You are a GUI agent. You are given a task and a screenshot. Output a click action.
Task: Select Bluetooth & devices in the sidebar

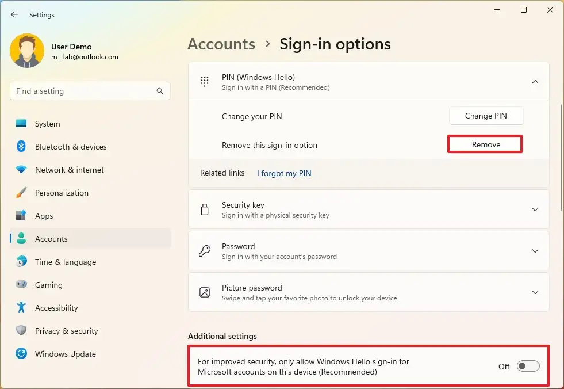pos(70,147)
